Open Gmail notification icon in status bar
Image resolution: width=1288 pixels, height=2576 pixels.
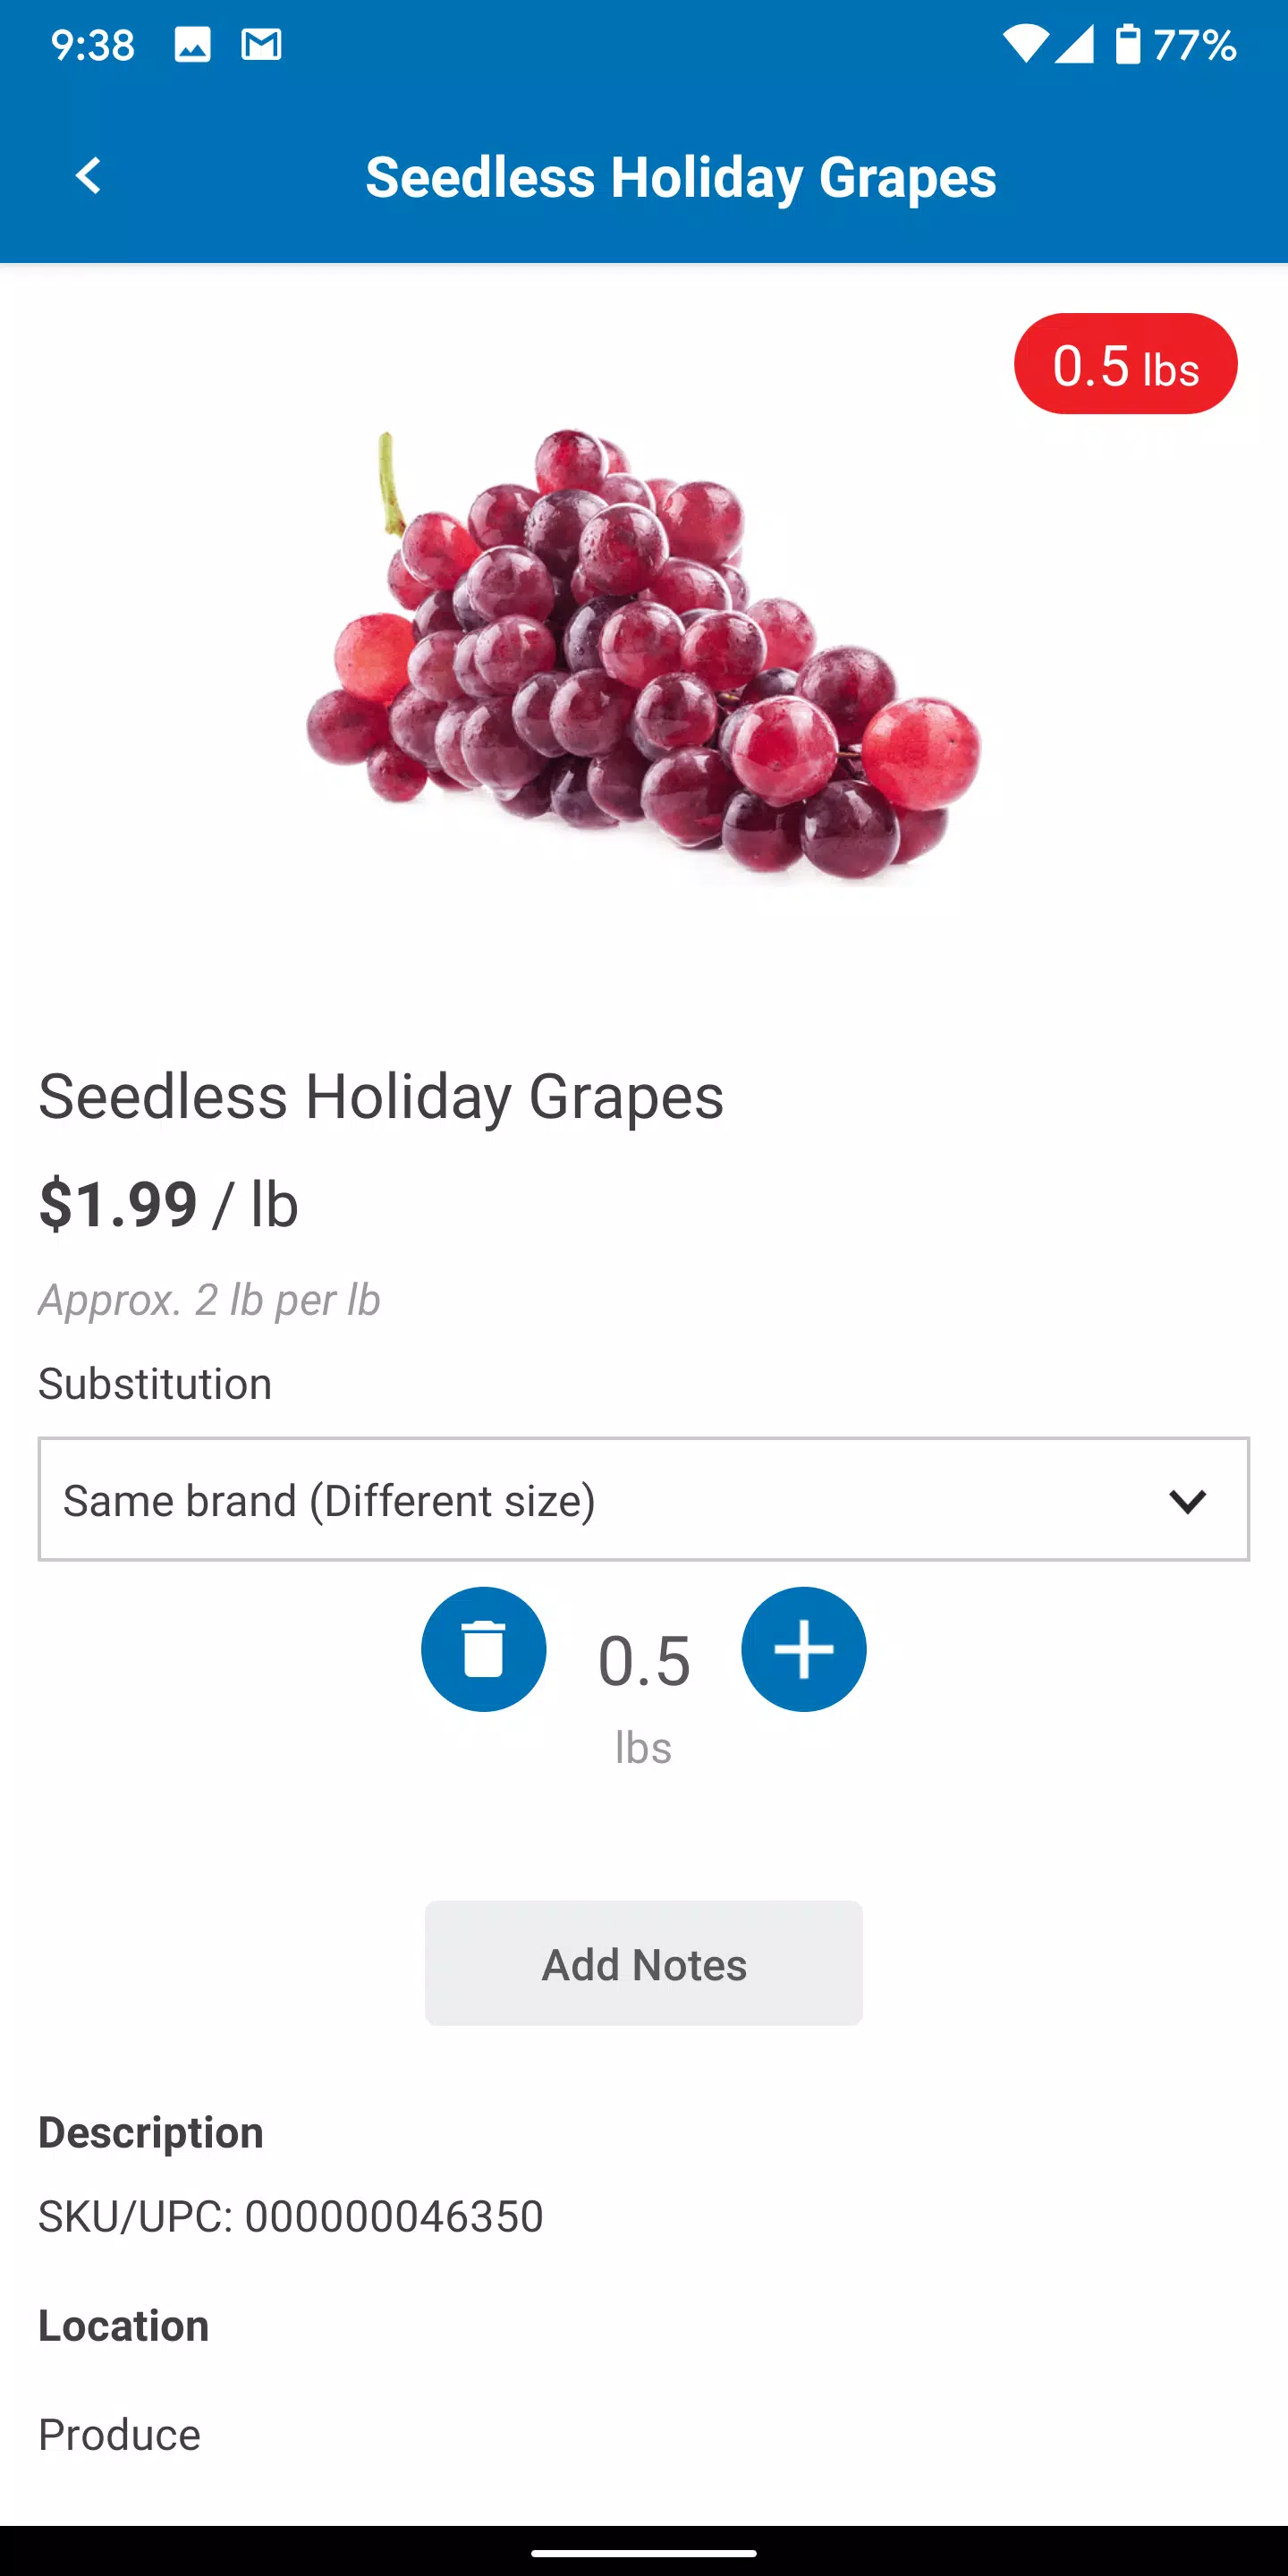(261, 45)
